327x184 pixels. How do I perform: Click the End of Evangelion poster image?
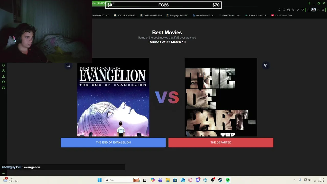click(113, 97)
